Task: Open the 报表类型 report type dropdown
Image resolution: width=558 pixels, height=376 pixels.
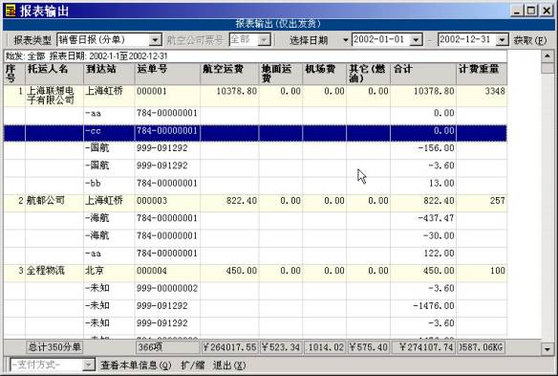Action: tap(155, 40)
